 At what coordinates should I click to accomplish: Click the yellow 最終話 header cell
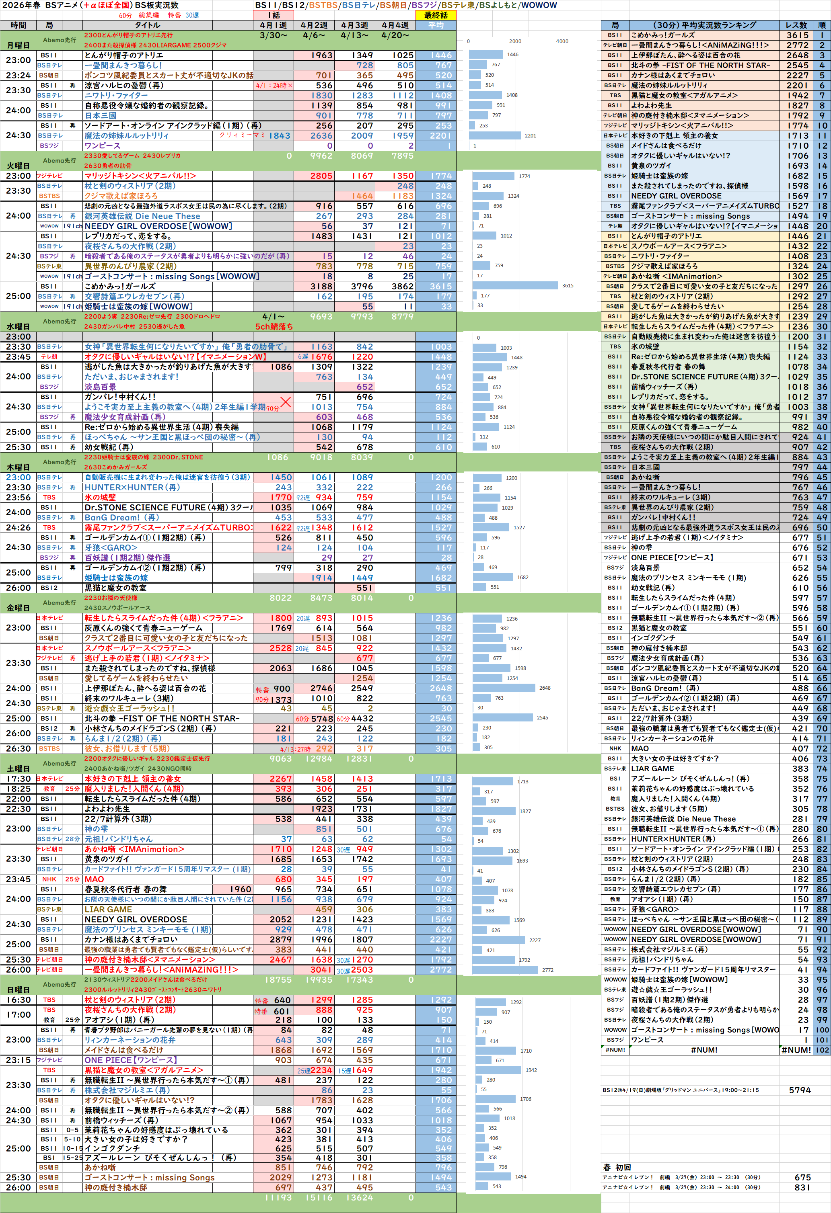[436, 15]
